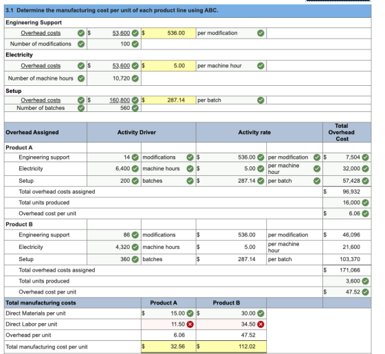Viewport: 385px width, 354px height.
Task: Open the Overhead costs link under Electricity
Action: tap(41, 66)
